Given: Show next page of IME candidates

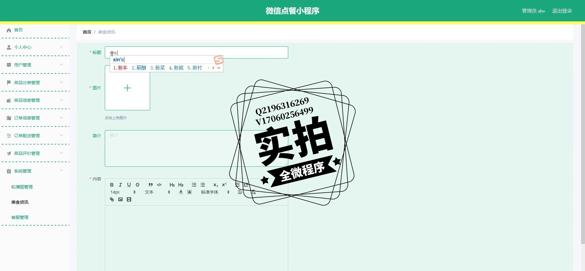Looking at the screenshot, I should point(213,68).
